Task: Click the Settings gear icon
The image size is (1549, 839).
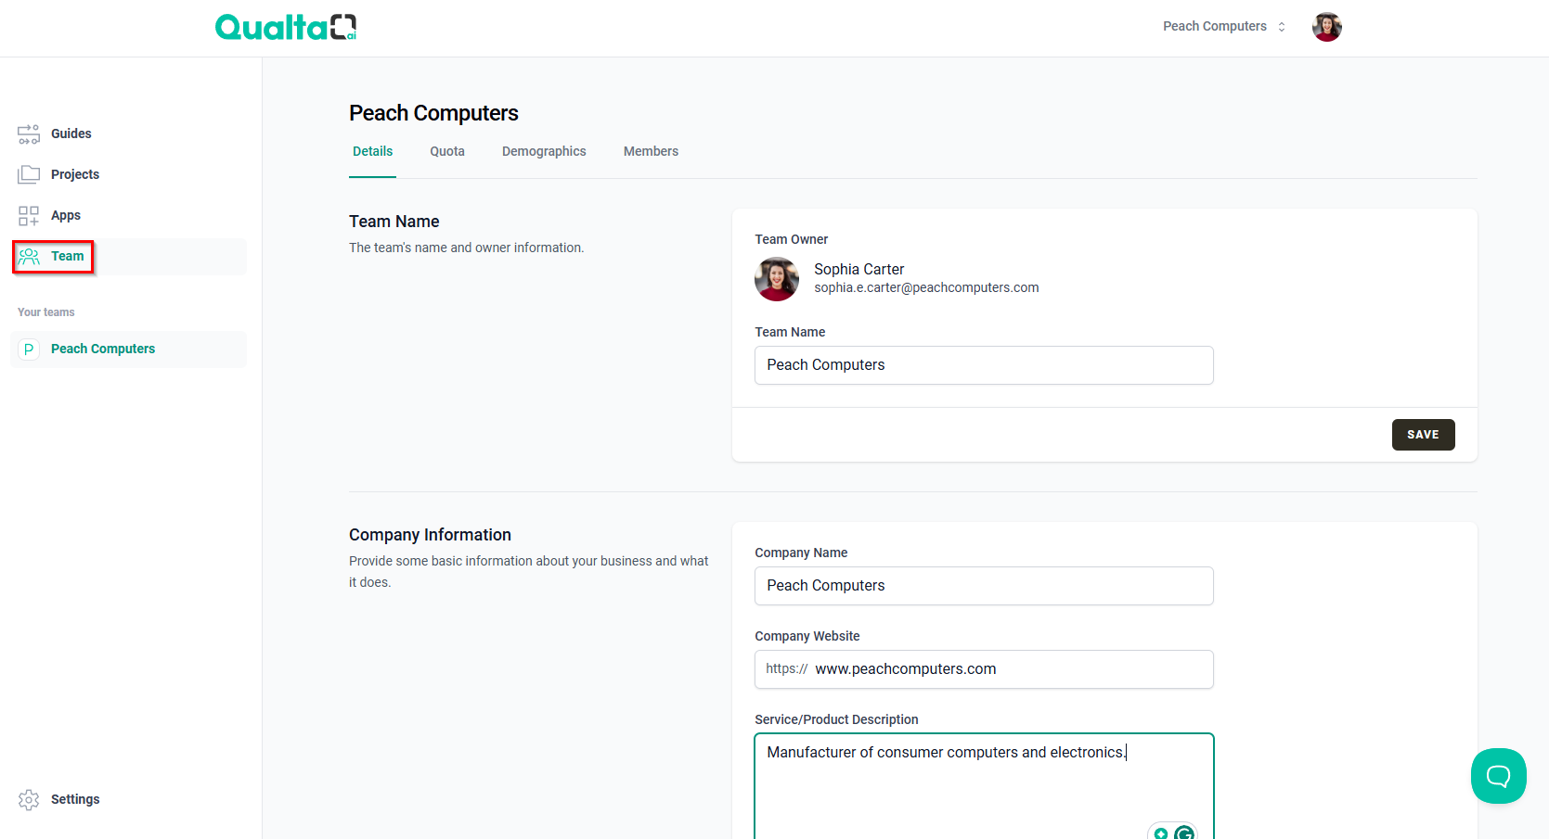Action: pos(29,799)
